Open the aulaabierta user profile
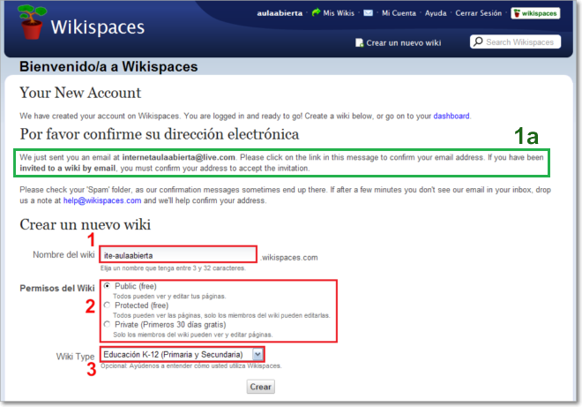The image size is (582, 407). (280, 13)
